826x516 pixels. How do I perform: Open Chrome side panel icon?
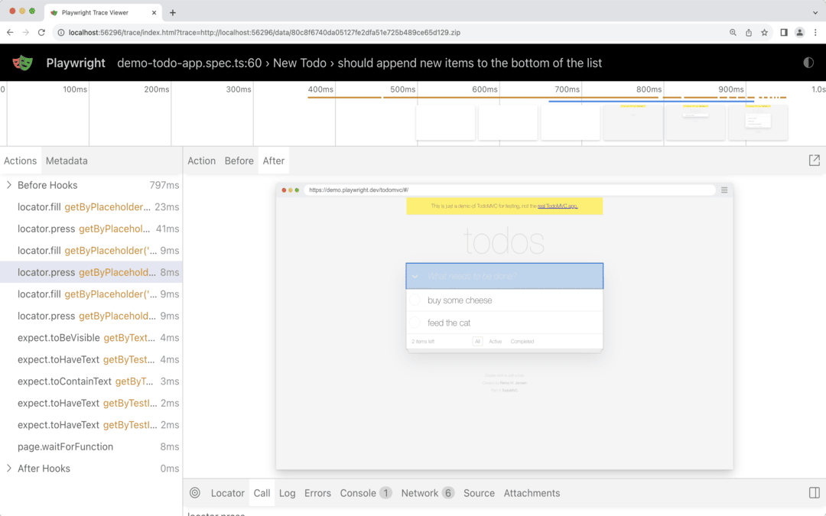click(784, 33)
